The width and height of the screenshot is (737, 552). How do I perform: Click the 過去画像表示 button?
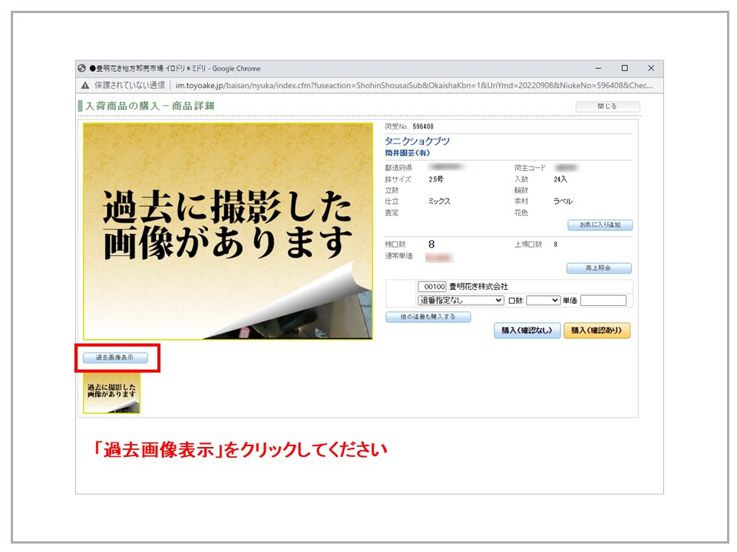point(114,358)
